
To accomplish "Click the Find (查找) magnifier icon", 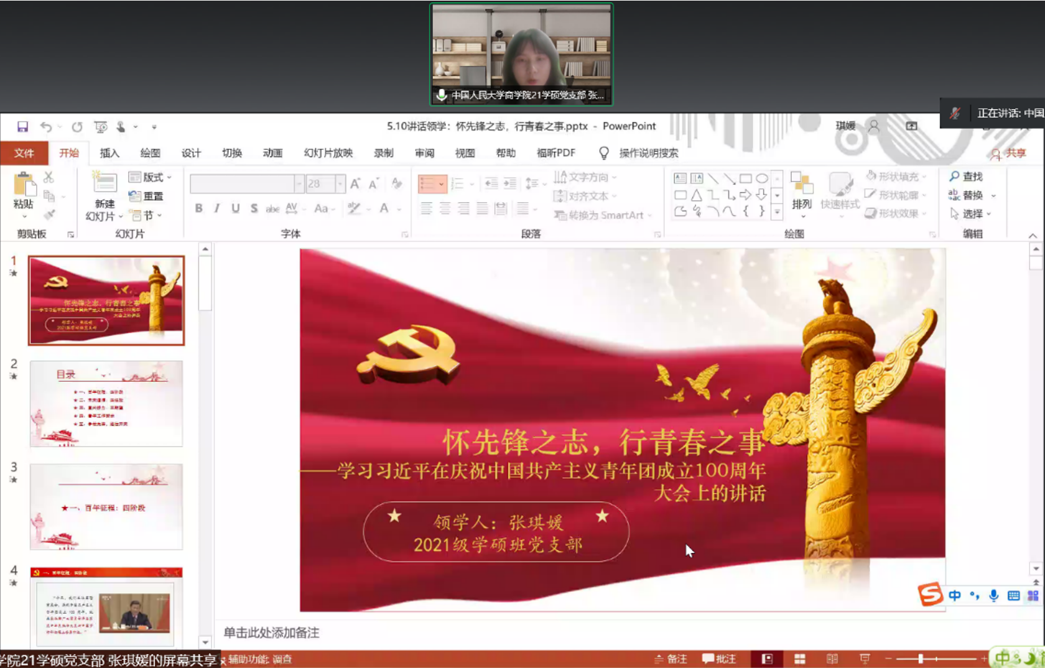I will [954, 177].
